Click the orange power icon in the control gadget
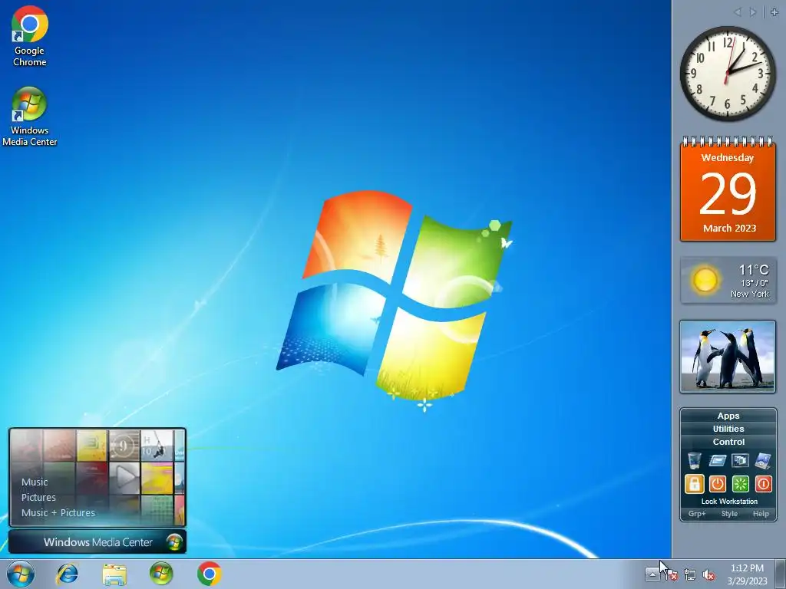Viewport: 786px width, 589px height. pyautogui.click(x=718, y=484)
